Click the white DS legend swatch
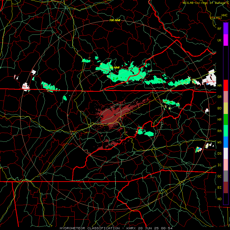 pyautogui.click(x=226, y=153)
